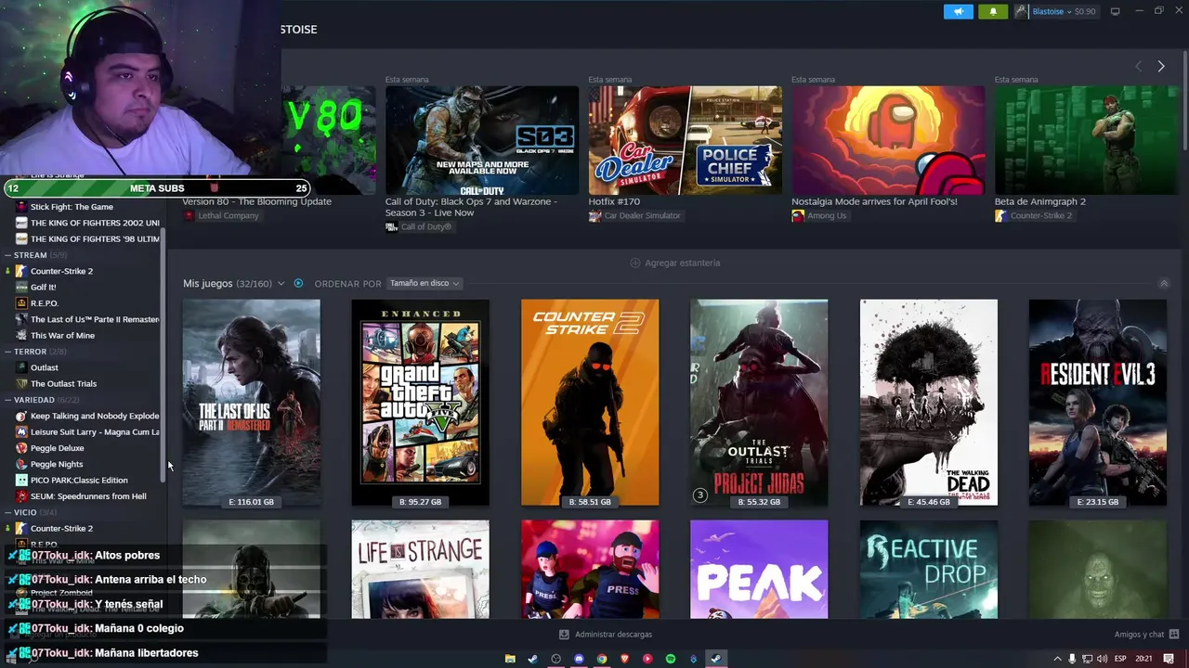Click the Outlast icon under TERROR
This screenshot has width=1189, height=668.
click(x=22, y=367)
